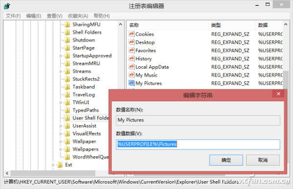
Task: Select the Ext folder icon
Action: click(60, 165)
